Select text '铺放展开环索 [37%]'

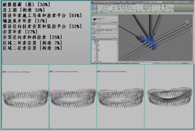coord(25,21)
